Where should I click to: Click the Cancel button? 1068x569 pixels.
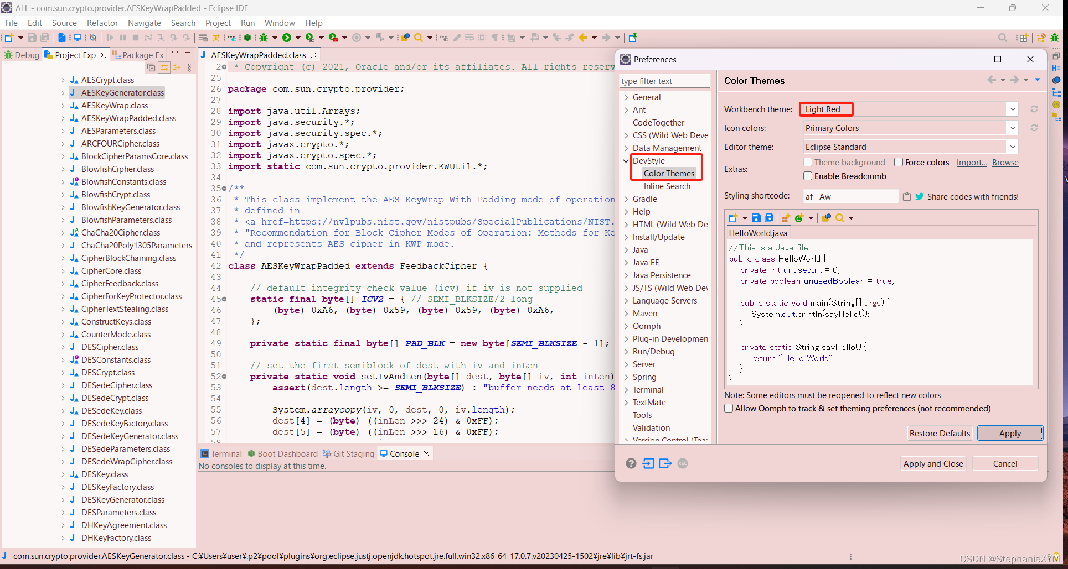[x=1005, y=463]
